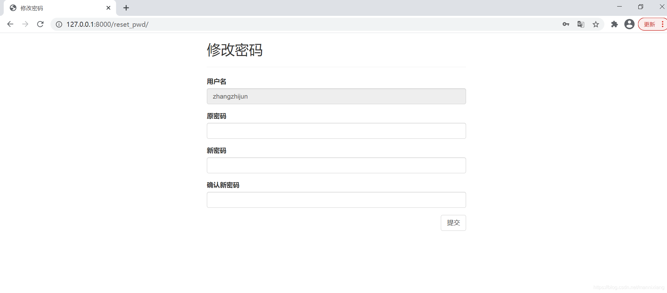The image size is (667, 293).
Task: Go back using the browser back arrow
Action: pyautogui.click(x=10, y=24)
